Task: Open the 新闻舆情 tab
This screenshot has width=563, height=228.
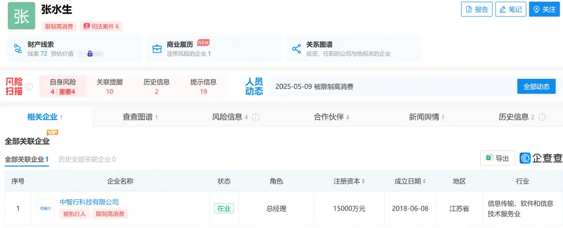Action: click(x=427, y=117)
